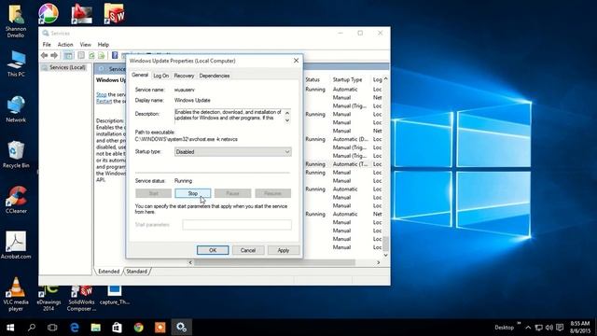597x336 pixels.
Task: Select the General tab
Action: tap(140, 75)
